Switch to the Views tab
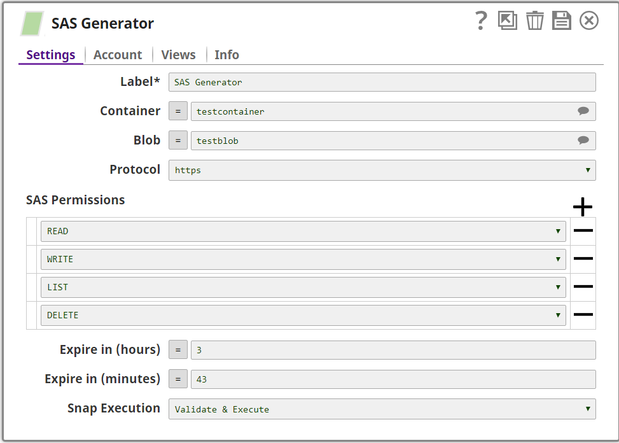Screen dimensions: 619x443 [x=178, y=55]
